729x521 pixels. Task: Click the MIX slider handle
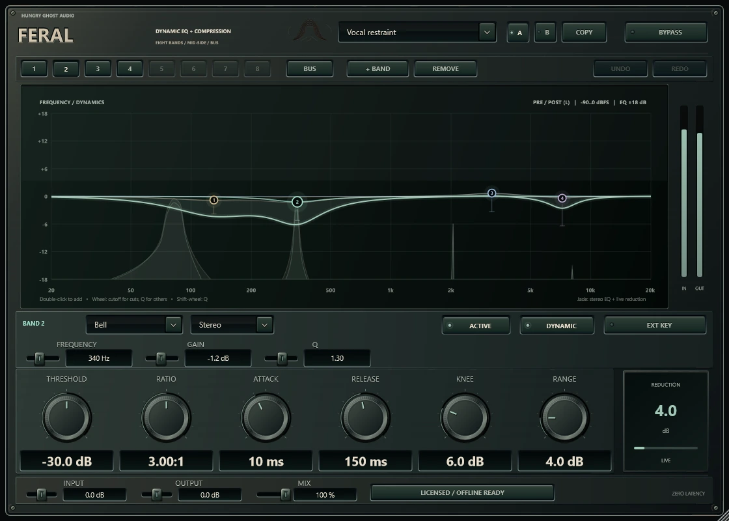(286, 494)
